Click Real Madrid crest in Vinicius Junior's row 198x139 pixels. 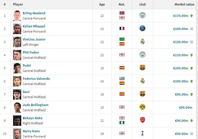click(142, 42)
